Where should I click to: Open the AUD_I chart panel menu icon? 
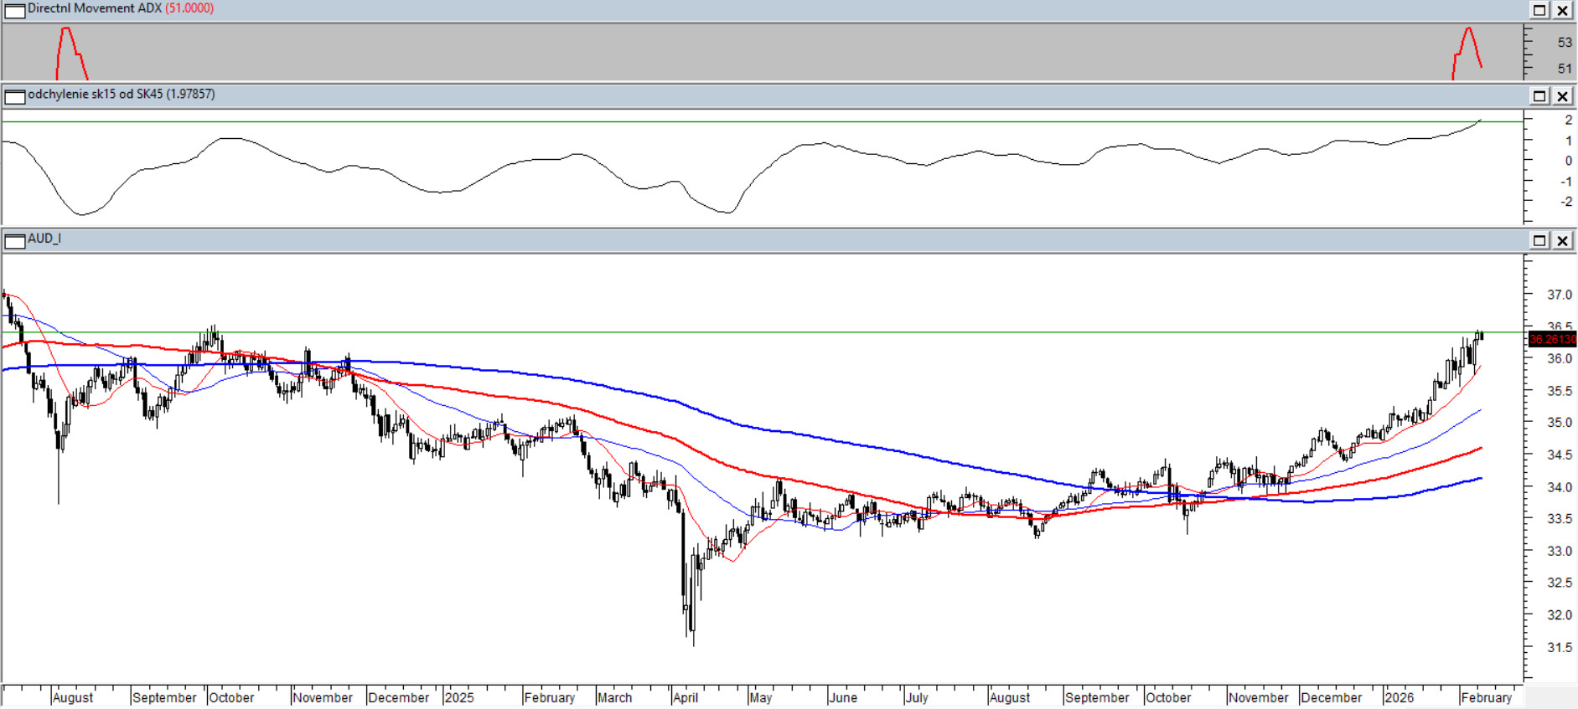tap(14, 241)
